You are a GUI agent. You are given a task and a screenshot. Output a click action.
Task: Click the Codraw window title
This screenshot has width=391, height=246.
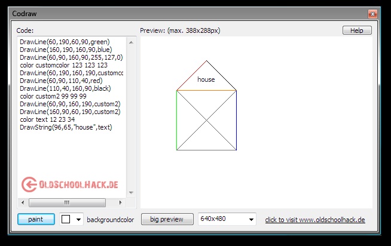pos(25,14)
